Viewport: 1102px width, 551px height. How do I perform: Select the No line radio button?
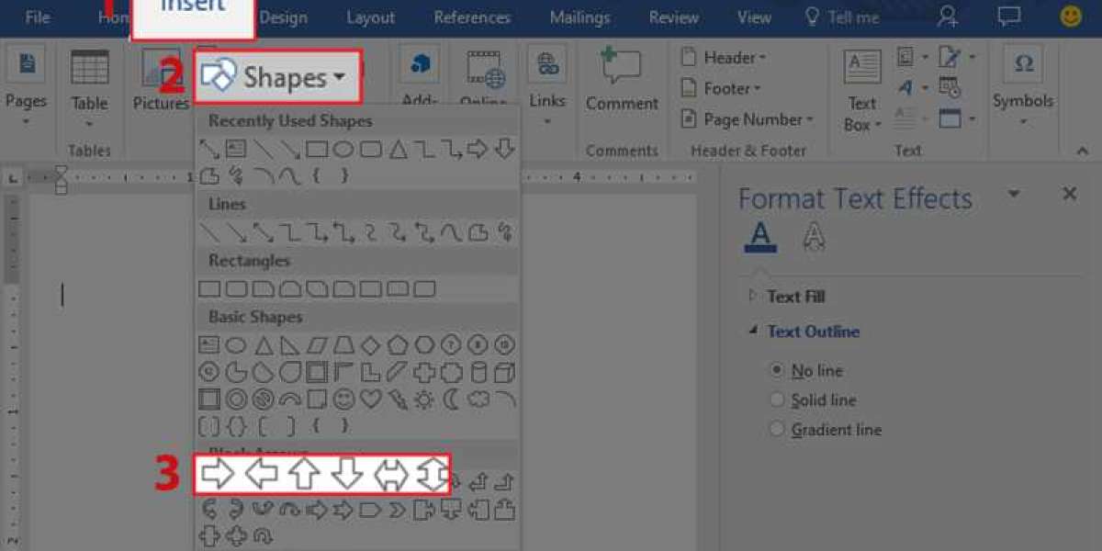(x=778, y=371)
